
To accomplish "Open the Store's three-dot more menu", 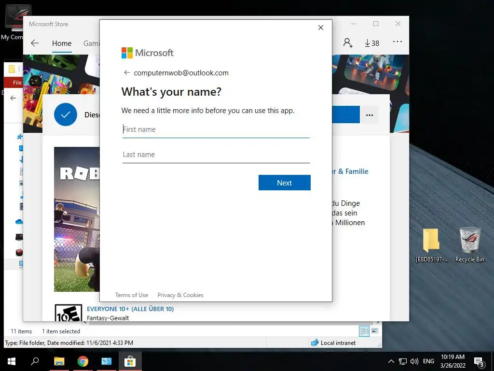I will pos(398,42).
